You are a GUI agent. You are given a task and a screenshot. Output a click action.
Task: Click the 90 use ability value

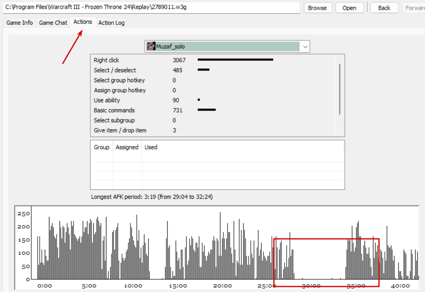176,100
